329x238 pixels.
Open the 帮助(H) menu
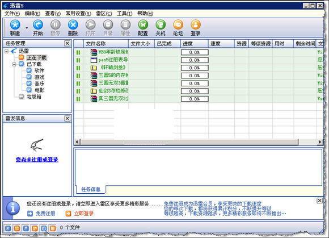click(145, 14)
